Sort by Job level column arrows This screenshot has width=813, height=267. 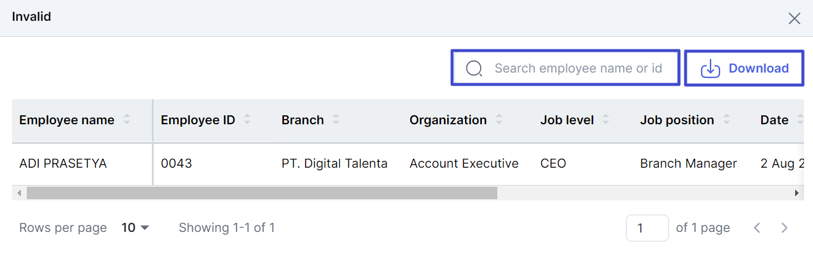[x=606, y=120]
